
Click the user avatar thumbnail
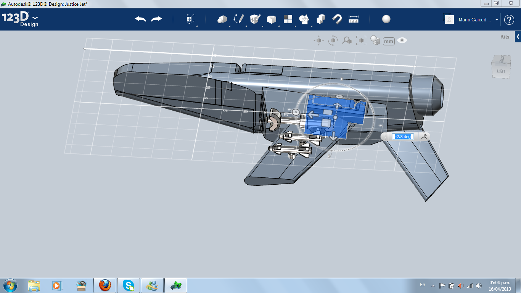449,19
